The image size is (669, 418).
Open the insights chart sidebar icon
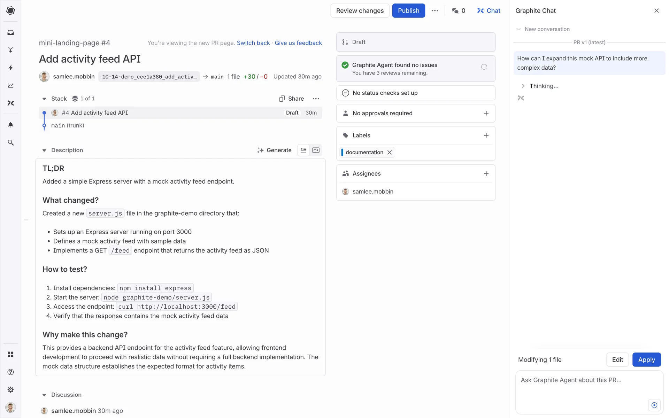tap(10, 85)
